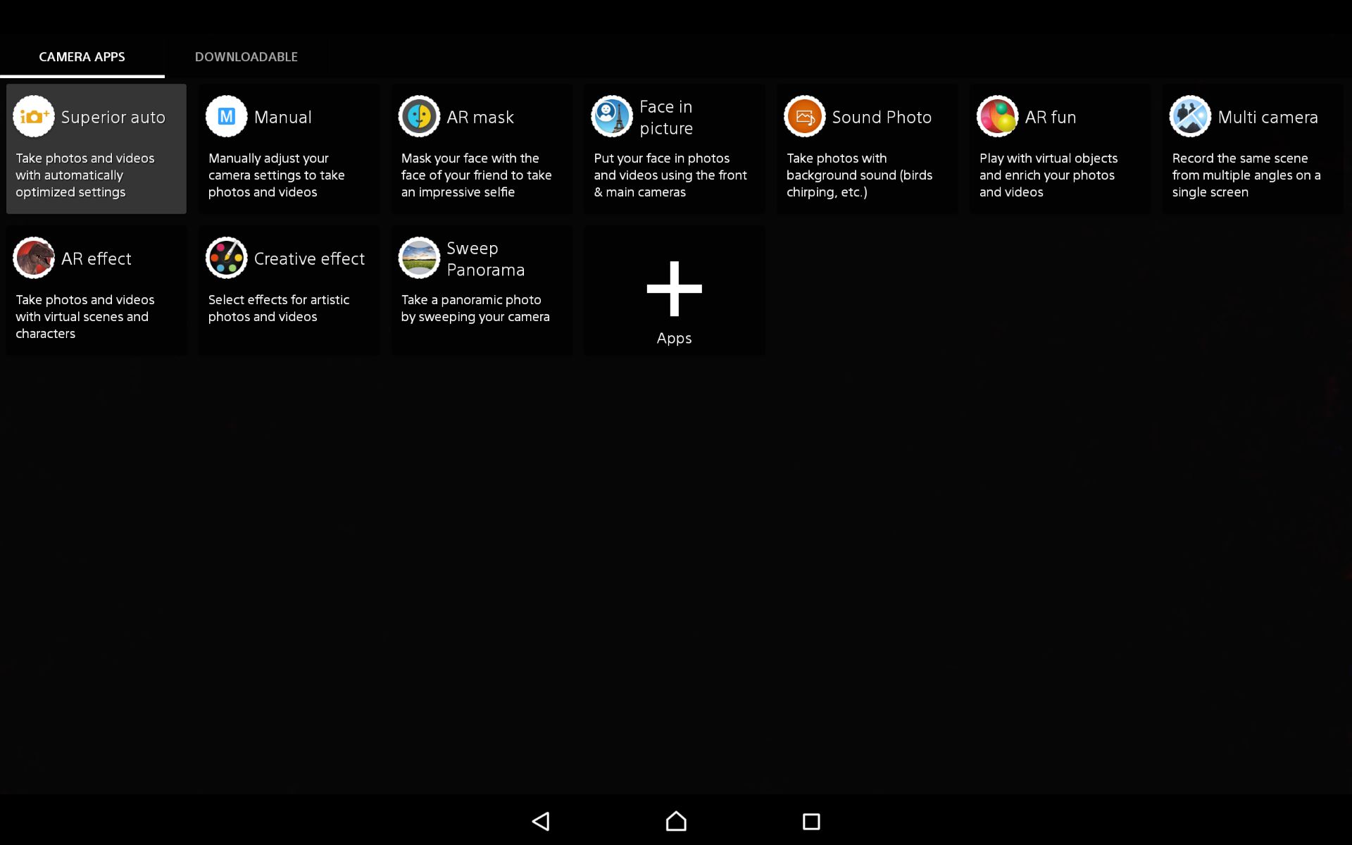Image resolution: width=1352 pixels, height=845 pixels.
Task: Start AR effect with virtual scenes
Action: 96,289
